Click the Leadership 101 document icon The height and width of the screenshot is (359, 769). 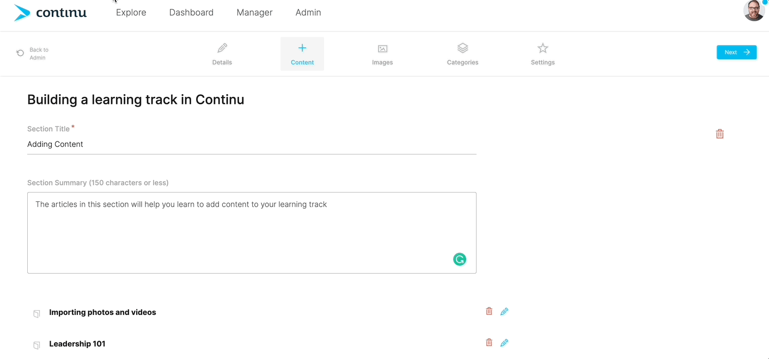pyautogui.click(x=36, y=345)
